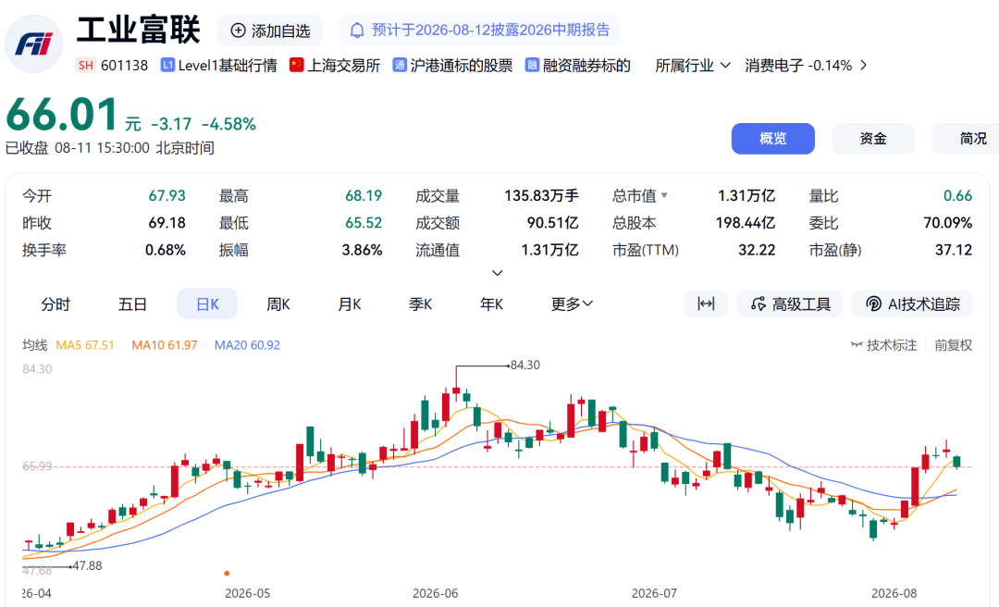Viewport: 999px width, 607px height.
Task: Click the chart width expand icon
Action: point(706,303)
